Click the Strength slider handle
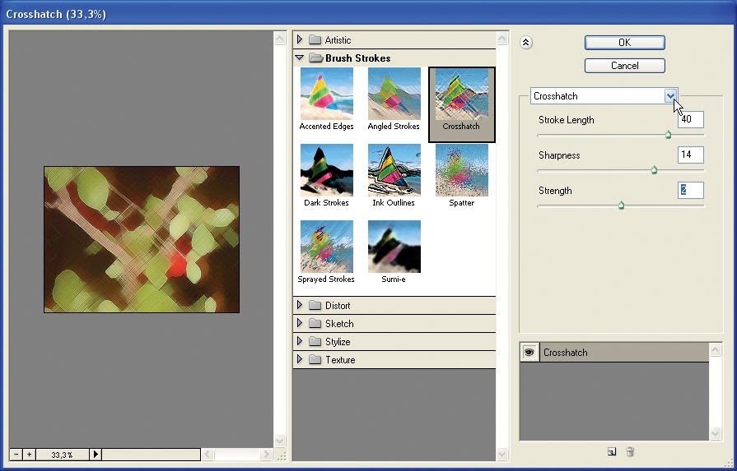This screenshot has height=471, width=737. pos(621,205)
